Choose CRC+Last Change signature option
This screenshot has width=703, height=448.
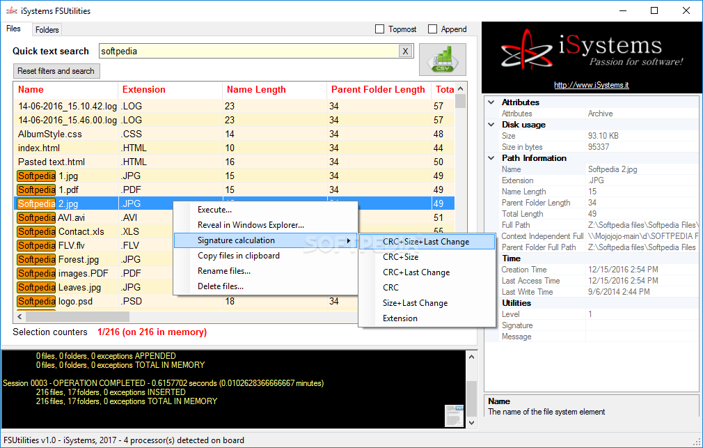(427, 272)
